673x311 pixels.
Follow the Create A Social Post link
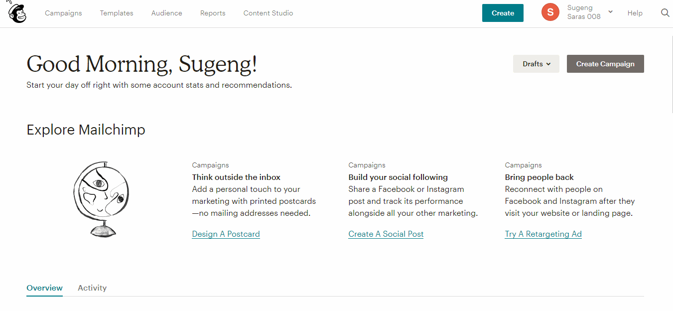(x=386, y=234)
